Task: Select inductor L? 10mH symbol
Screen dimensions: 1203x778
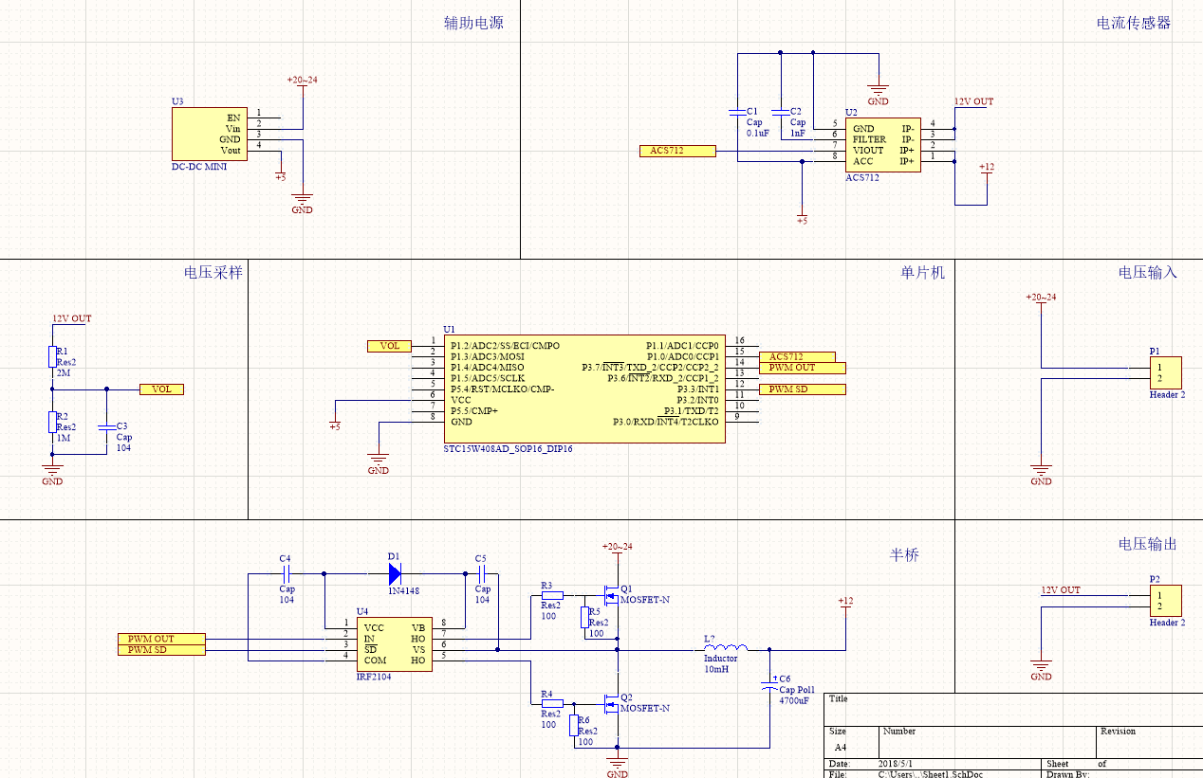Action: (726, 647)
